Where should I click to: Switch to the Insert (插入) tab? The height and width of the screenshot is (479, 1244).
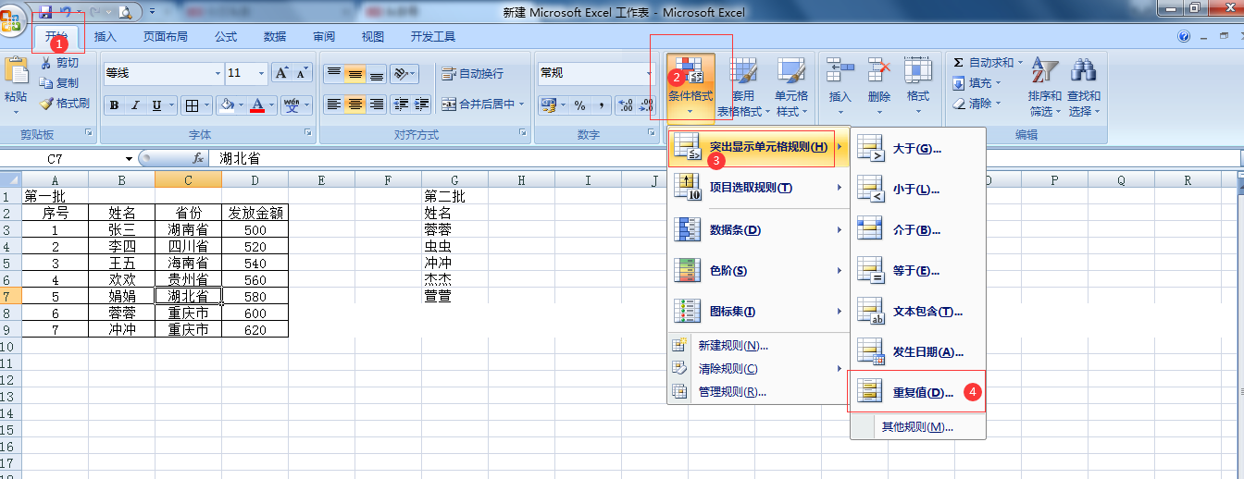[106, 37]
